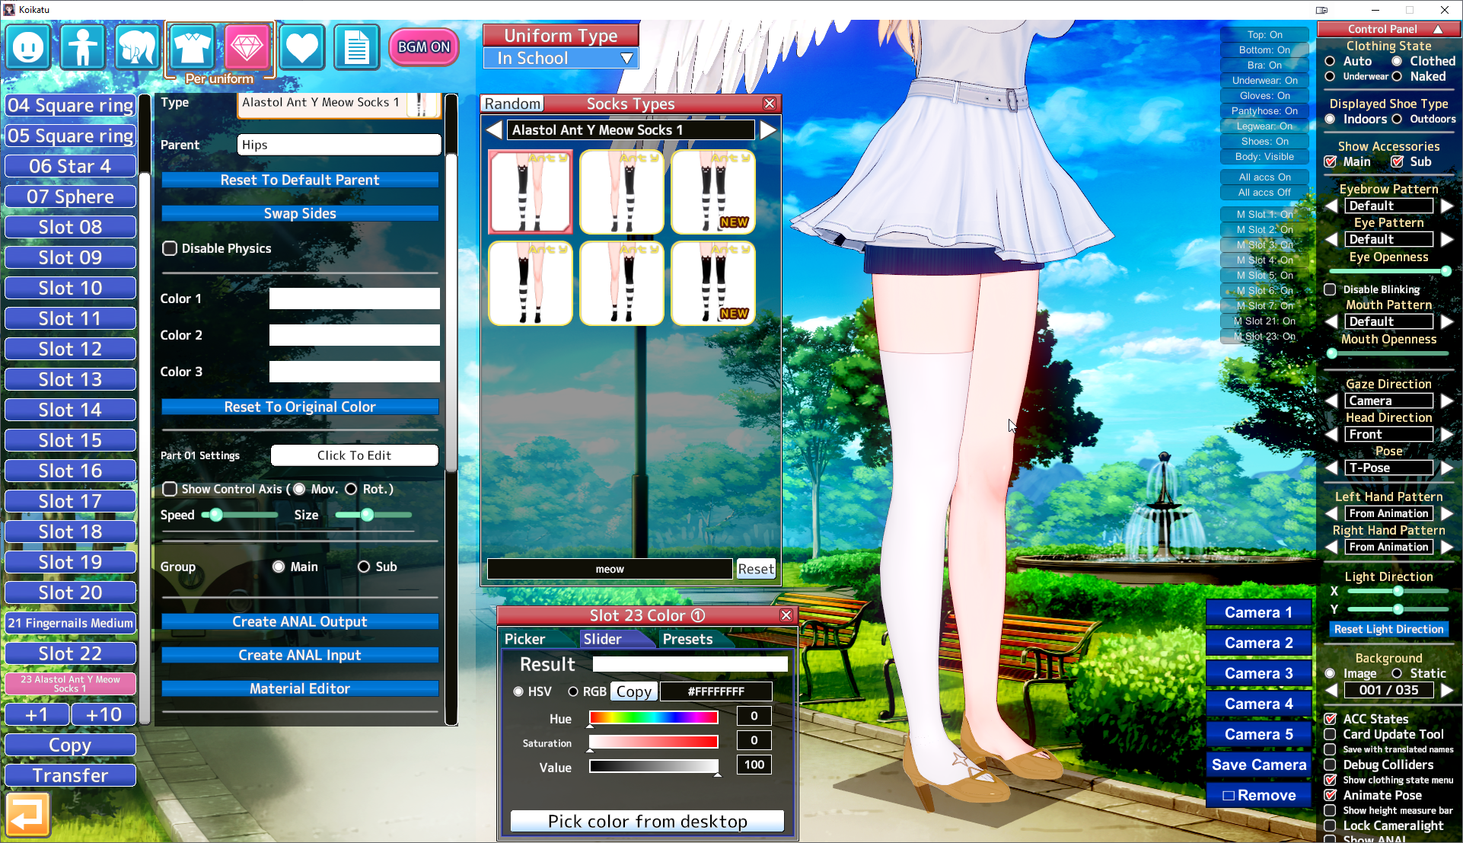Click the Hue slider bar
Viewport: 1463px width, 843px height.
653,717
